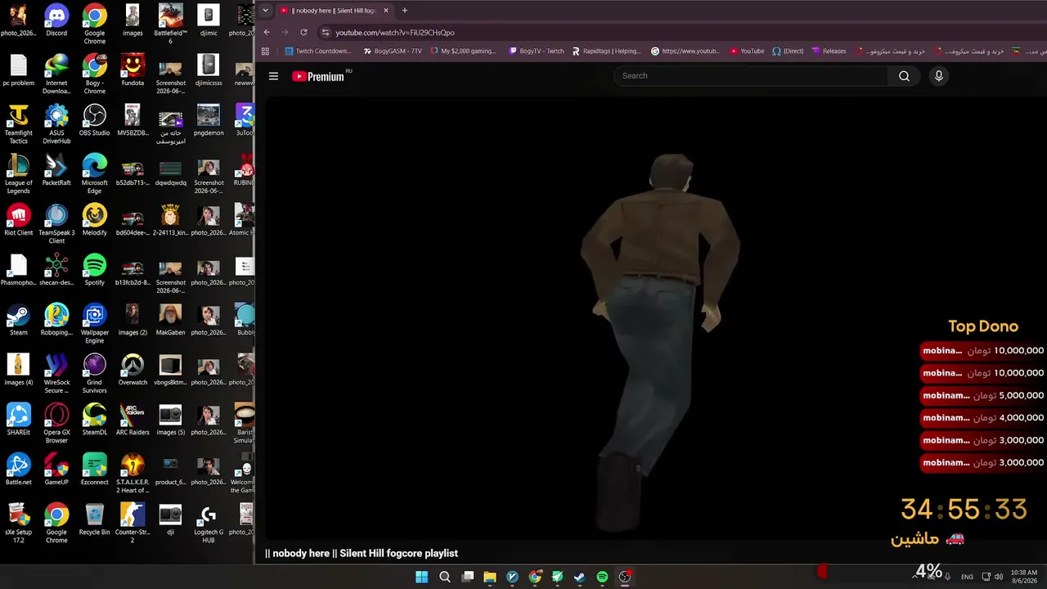This screenshot has height=589, width=1047.
Task: Select the Counter-Strike 2 desktop icon
Action: point(133,524)
